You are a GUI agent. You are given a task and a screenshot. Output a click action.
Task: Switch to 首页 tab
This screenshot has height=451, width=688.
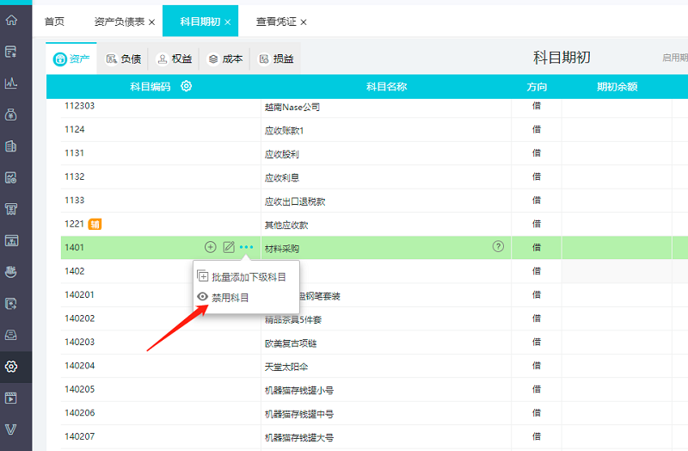click(x=54, y=22)
